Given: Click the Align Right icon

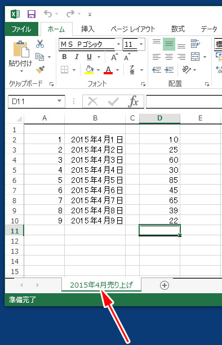Looking at the screenshot, I should click(x=181, y=57).
